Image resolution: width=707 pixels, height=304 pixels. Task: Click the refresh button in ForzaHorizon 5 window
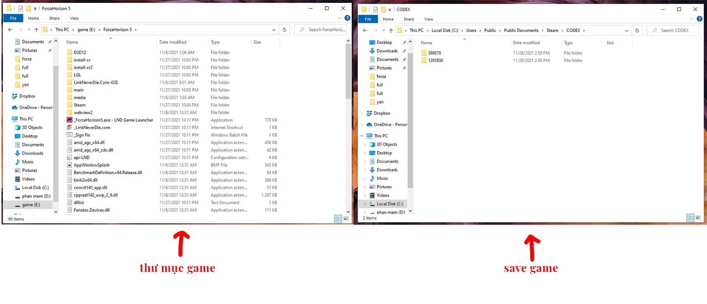pos(284,30)
